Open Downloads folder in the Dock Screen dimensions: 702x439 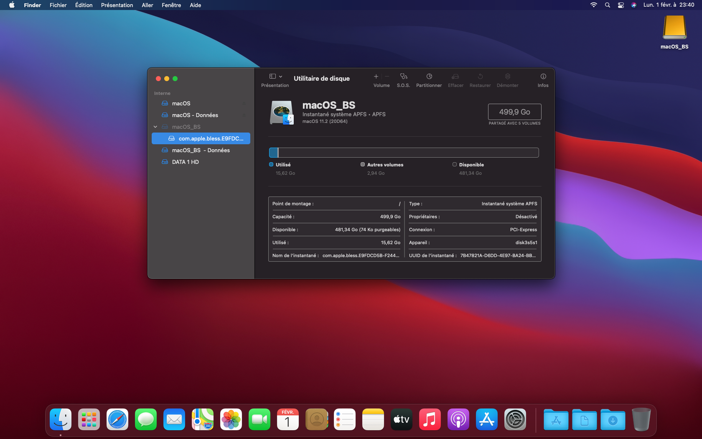(x=613, y=419)
